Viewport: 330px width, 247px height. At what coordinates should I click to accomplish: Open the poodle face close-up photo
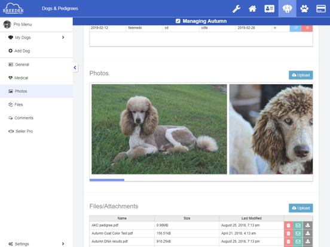(271, 129)
